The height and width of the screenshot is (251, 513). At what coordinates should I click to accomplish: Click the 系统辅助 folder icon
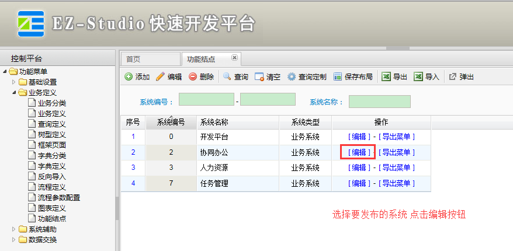tap(23, 229)
